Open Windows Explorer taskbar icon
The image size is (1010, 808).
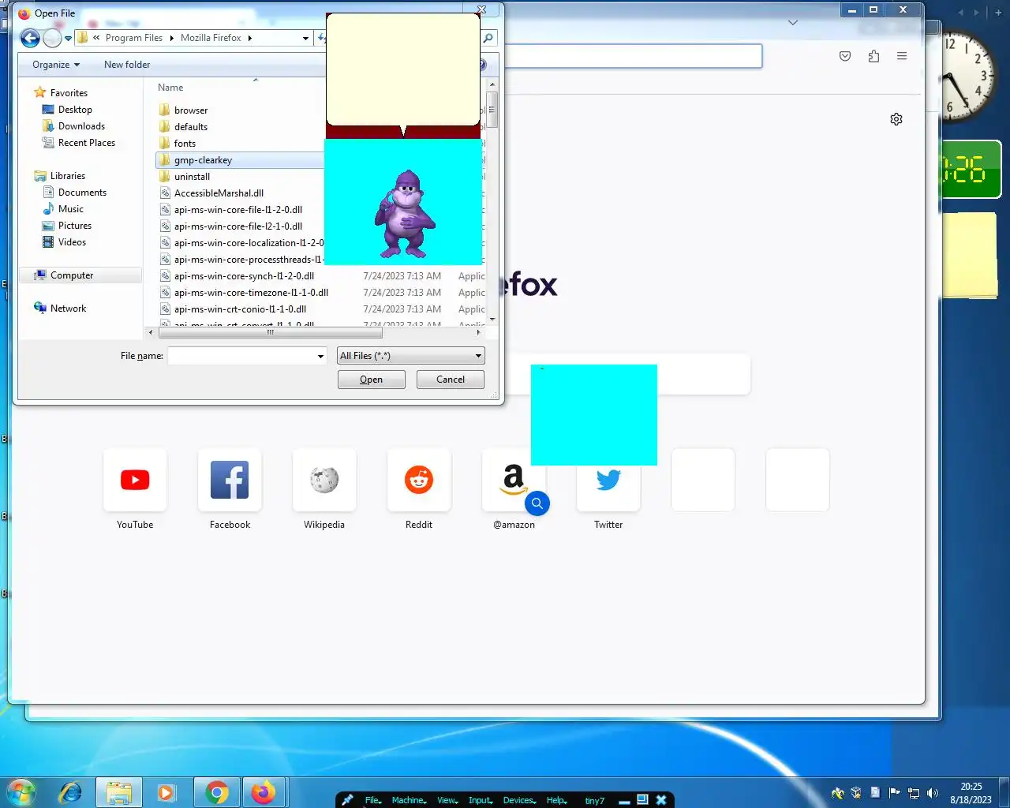click(119, 791)
